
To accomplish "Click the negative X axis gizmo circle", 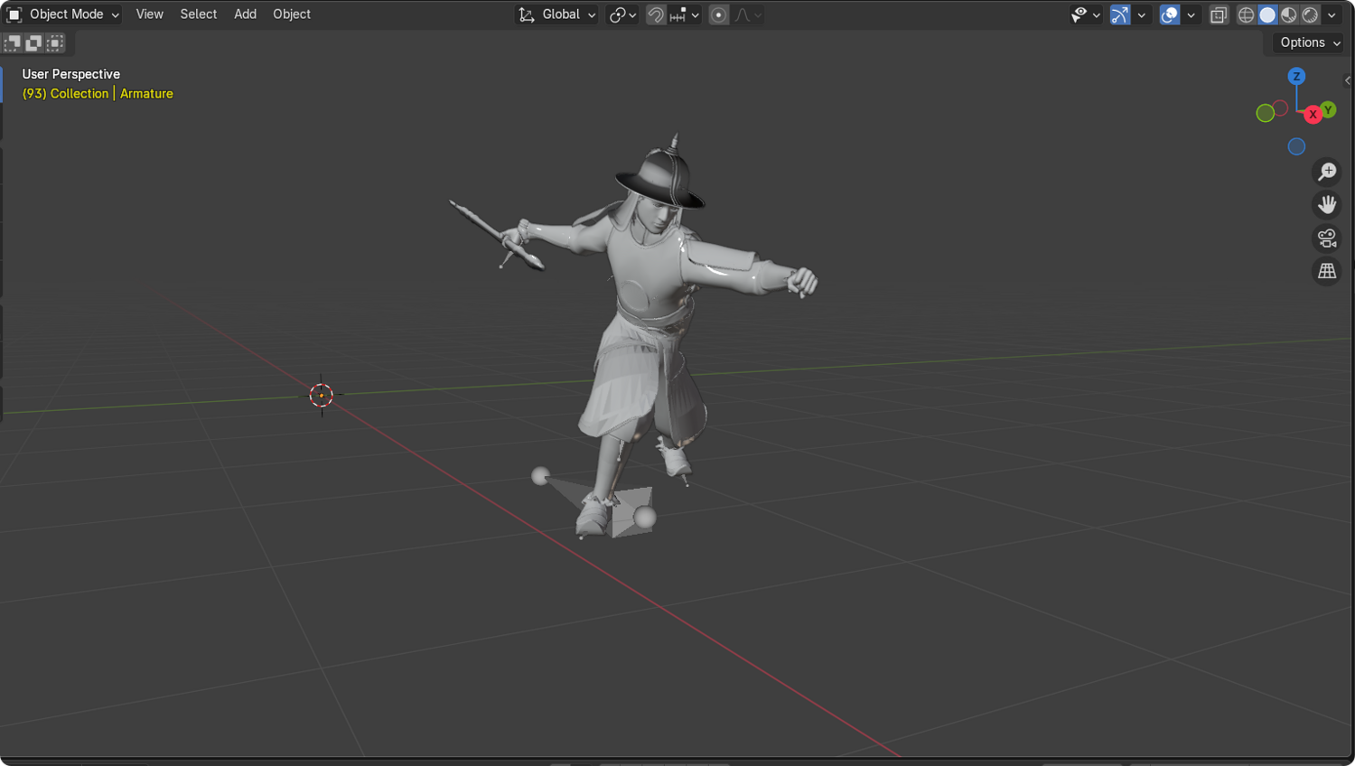I will click(1281, 108).
